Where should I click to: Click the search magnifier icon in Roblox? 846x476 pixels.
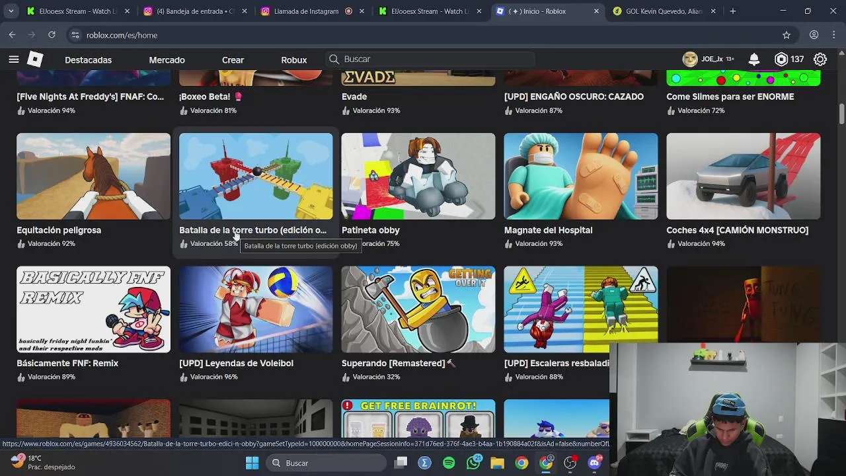click(334, 59)
